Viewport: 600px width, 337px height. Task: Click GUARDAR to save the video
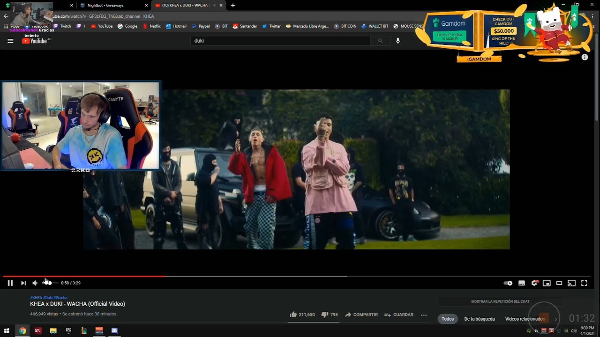point(399,315)
